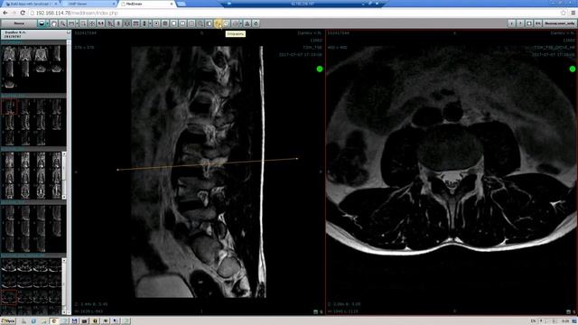Screen dimensions: 578x325
Task: Select the ruler measurement tool
Action: (71, 23)
